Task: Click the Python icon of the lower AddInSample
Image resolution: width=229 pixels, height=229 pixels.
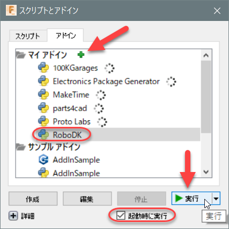Action: pos(43,173)
